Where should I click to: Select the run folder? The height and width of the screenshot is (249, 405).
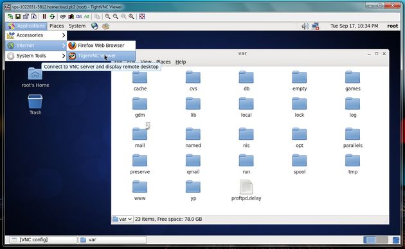pos(246,164)
